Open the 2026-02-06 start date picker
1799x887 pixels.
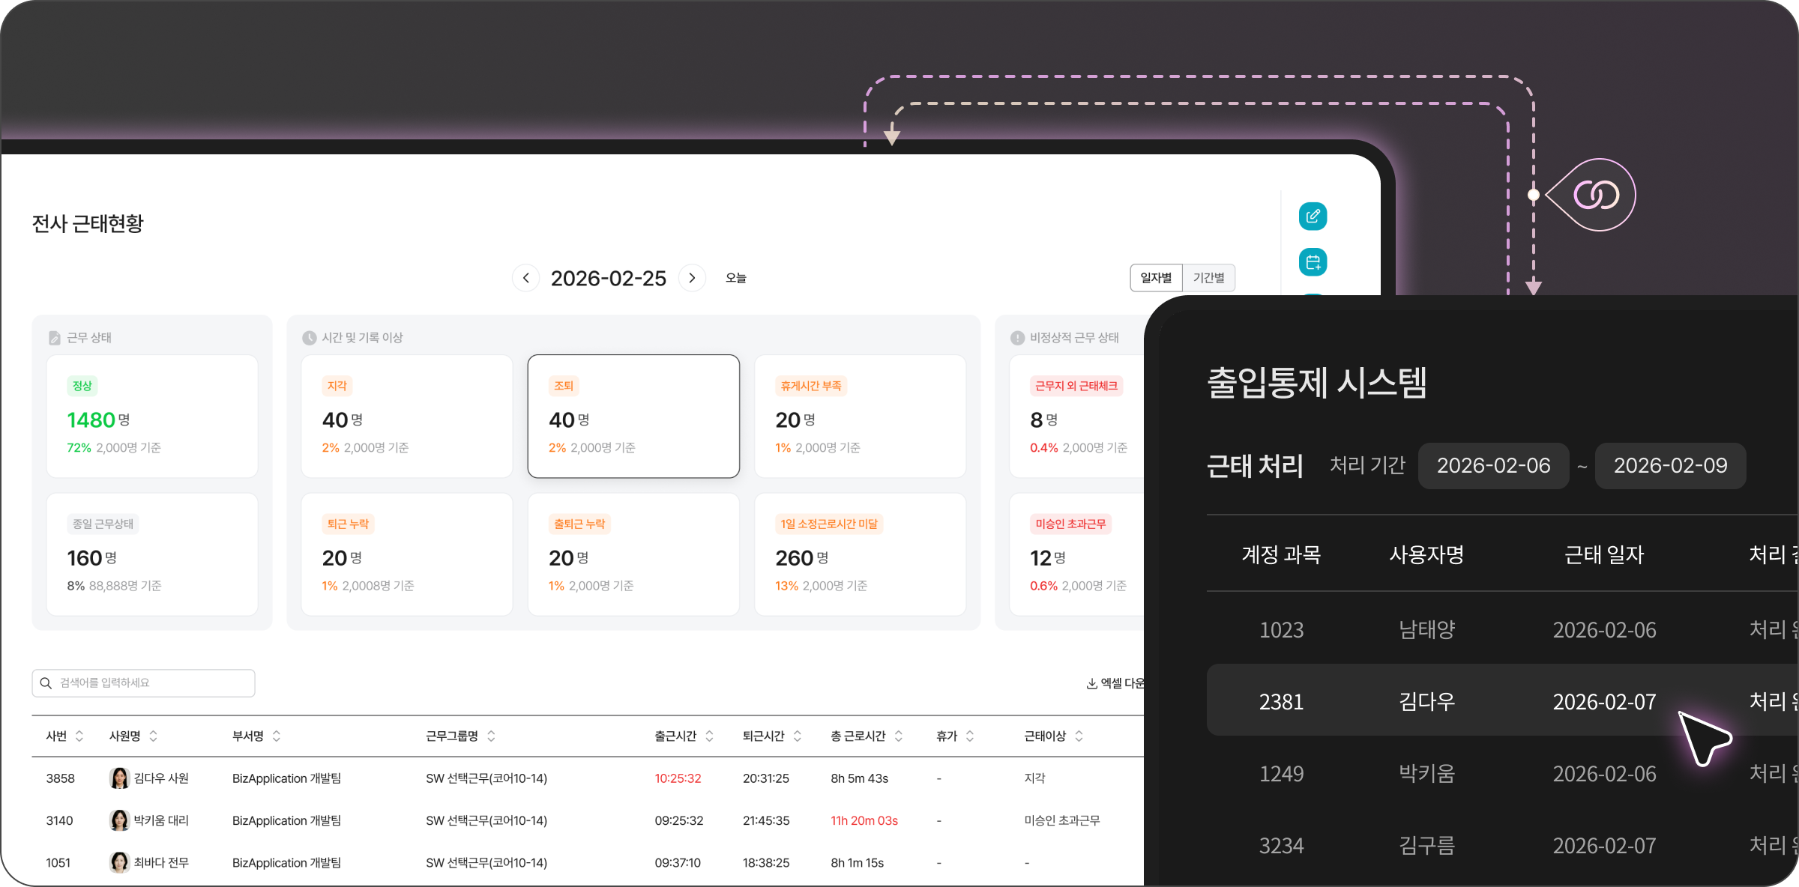coord(1493,465)
